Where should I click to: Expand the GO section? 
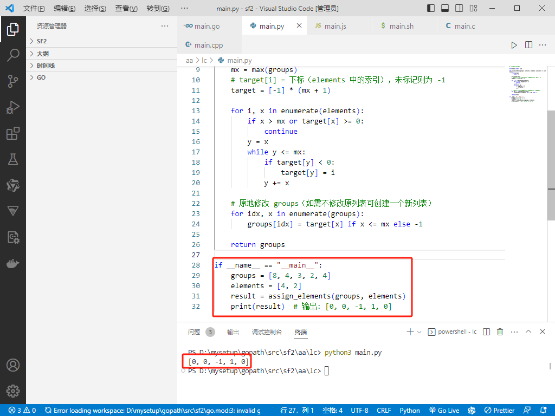(101, 77)
